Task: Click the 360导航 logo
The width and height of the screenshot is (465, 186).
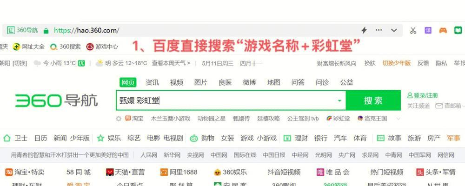Action: (x=56, y=100)
